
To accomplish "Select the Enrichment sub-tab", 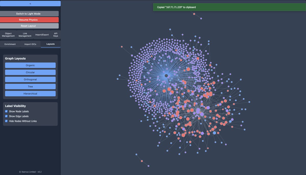I will click(10, 44).
